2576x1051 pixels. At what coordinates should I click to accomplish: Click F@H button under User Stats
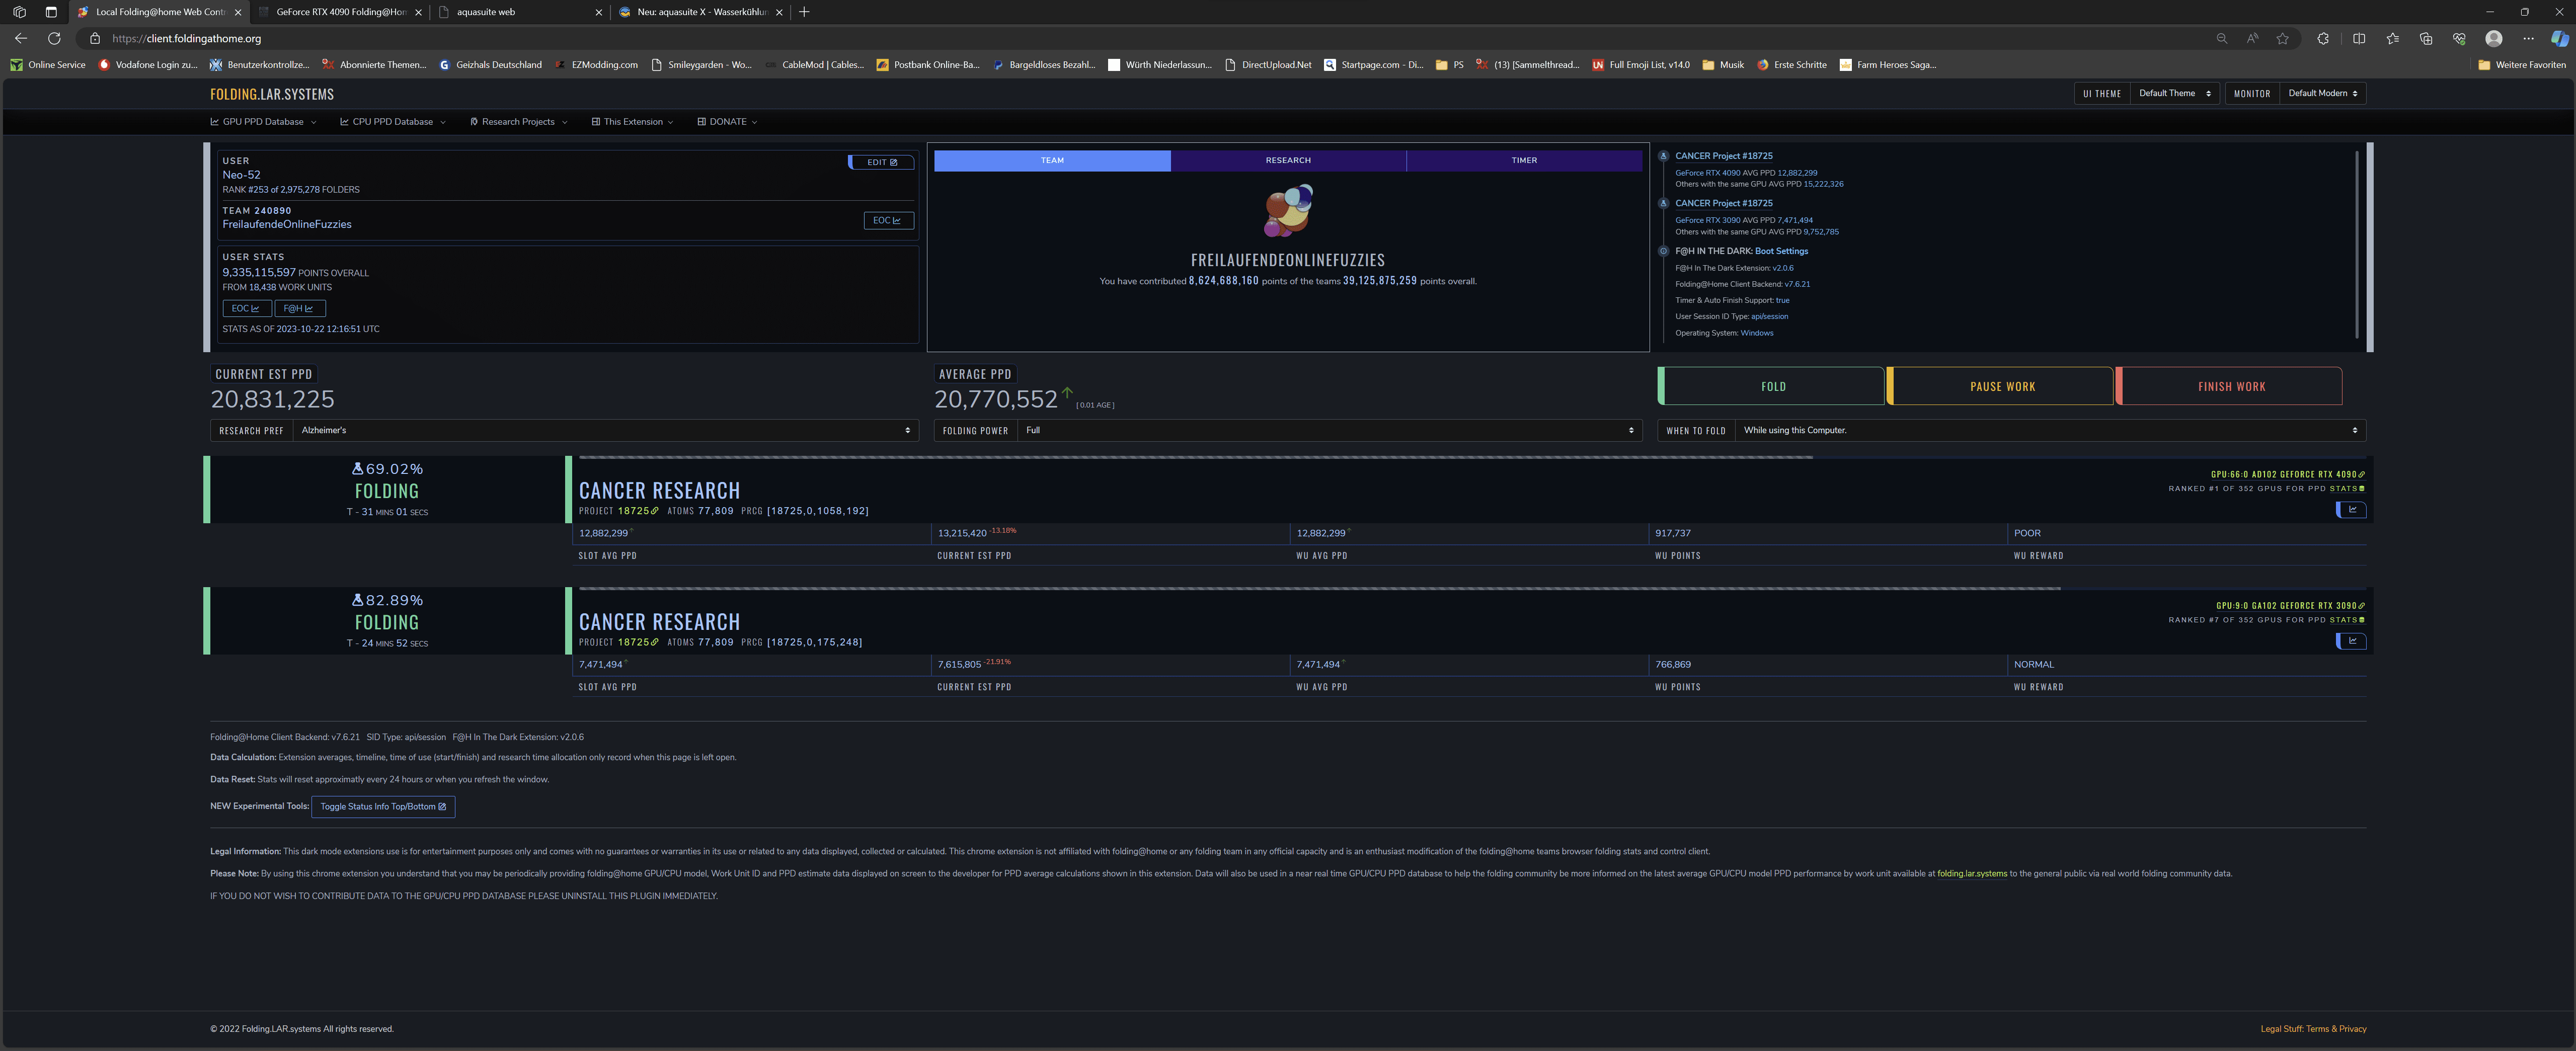(299, 309)
